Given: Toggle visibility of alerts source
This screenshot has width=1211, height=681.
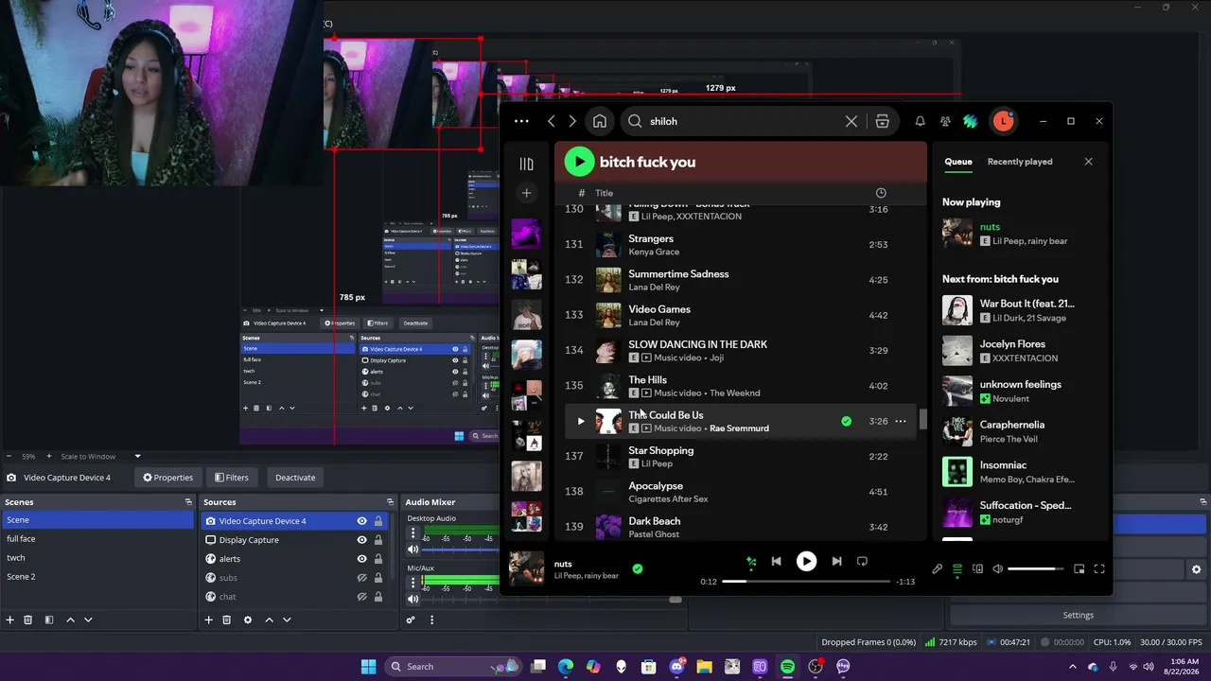Looking at the screenshot, I should pos(361,559).
